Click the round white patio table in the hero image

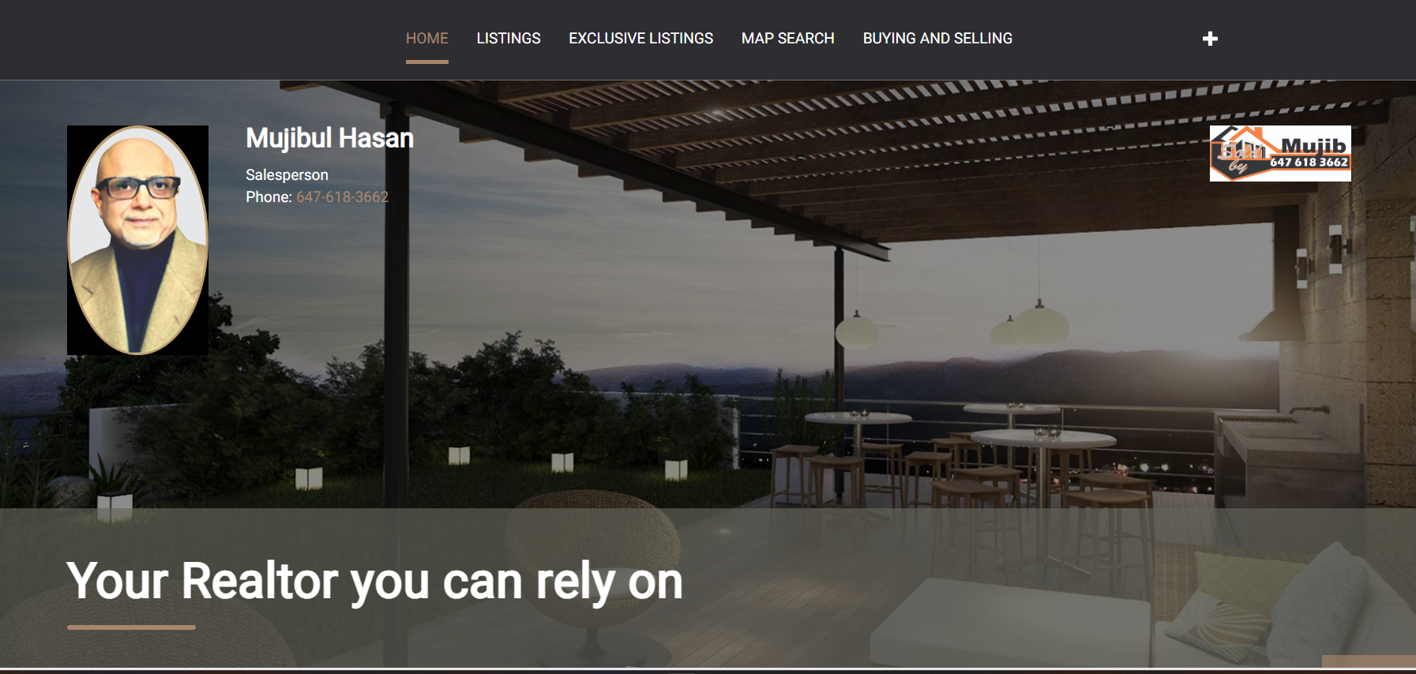[1042, 438]
